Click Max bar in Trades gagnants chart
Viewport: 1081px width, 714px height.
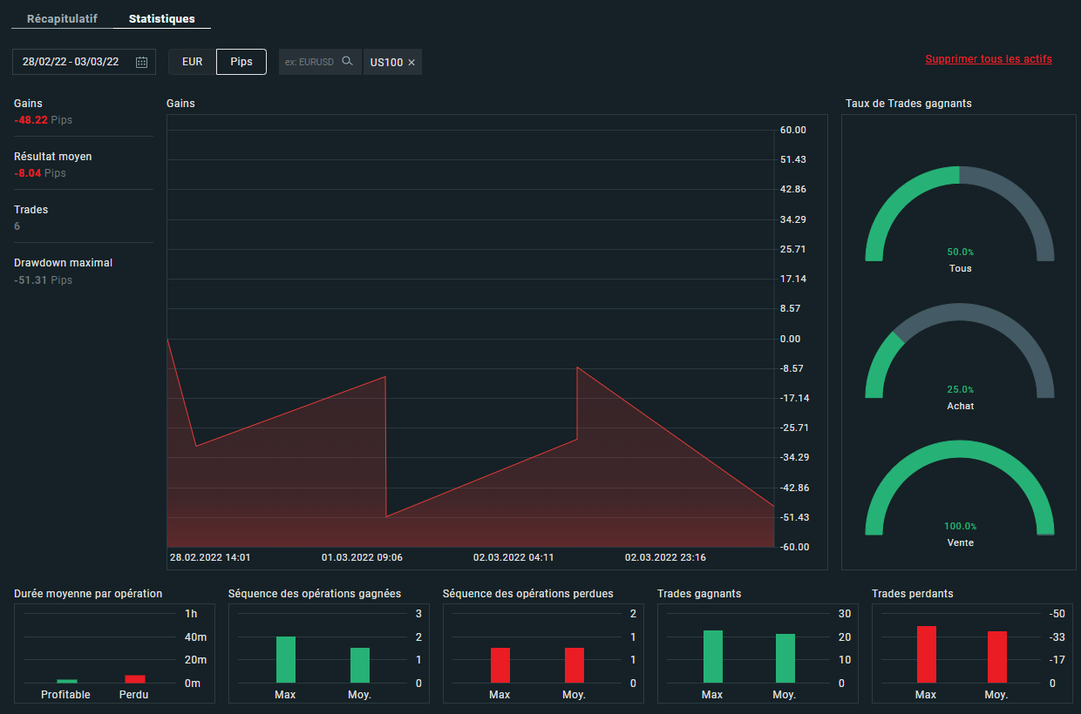712,657
